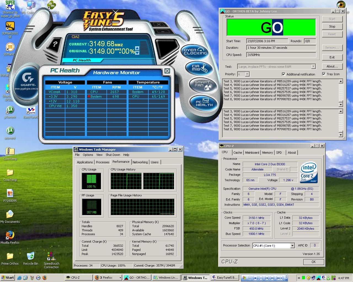Select the EasyTune5 desktop shortcut
353x282 pixels.
point(31,112)
